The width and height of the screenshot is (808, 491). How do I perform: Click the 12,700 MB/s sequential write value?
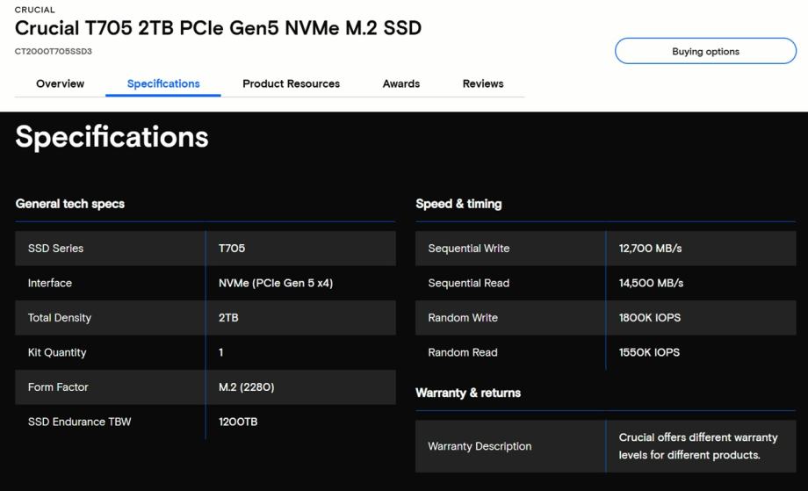point(651,249)
